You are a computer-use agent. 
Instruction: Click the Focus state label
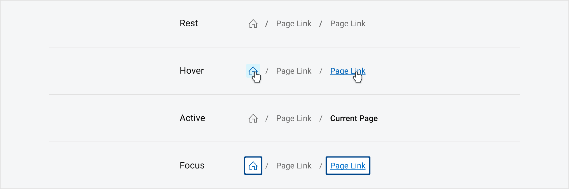pos(192,166)
